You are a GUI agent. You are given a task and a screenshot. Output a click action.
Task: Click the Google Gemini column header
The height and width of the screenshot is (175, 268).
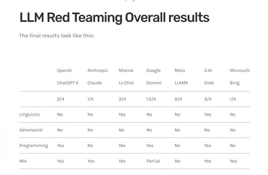(154, 77)
